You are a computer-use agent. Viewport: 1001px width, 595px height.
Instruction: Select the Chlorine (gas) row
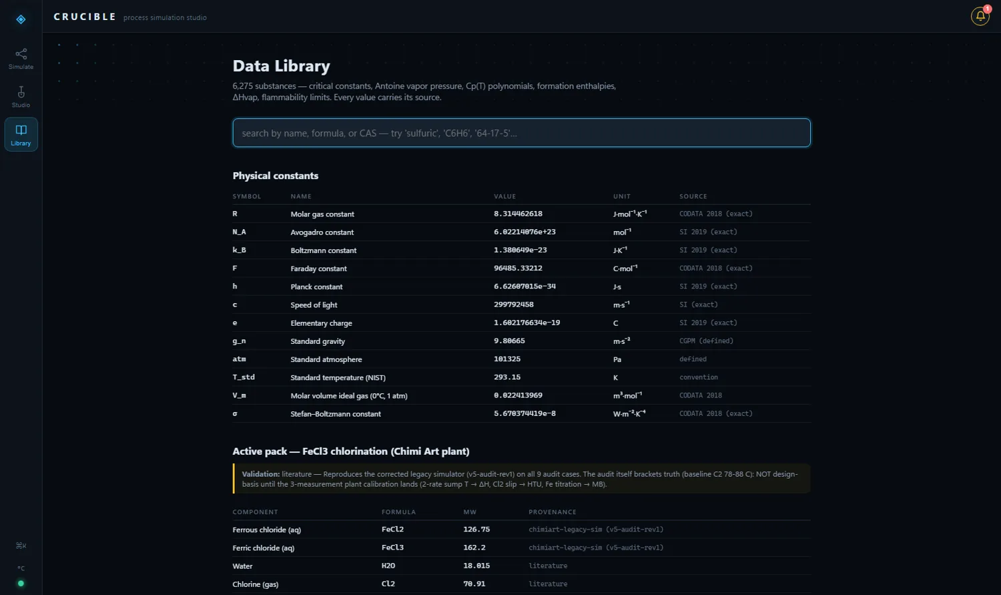pos(521,584)
